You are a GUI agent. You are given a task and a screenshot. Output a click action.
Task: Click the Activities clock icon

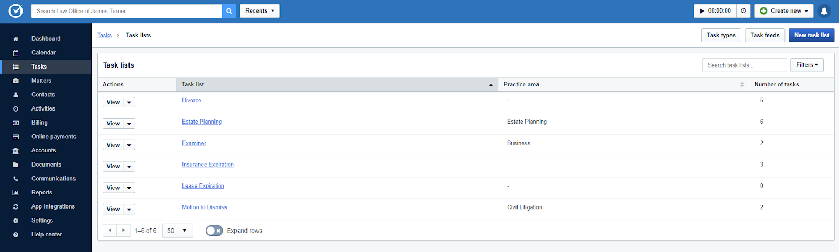16,109
